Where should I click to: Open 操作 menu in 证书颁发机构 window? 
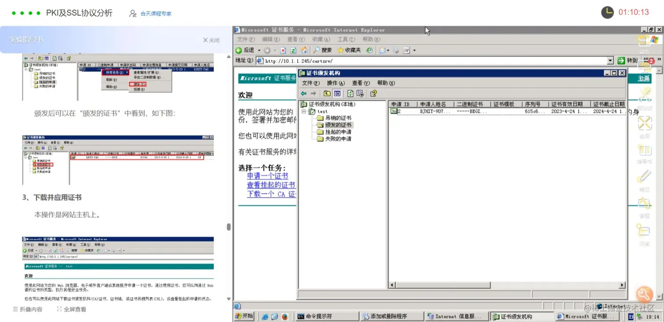click(336, 83)
